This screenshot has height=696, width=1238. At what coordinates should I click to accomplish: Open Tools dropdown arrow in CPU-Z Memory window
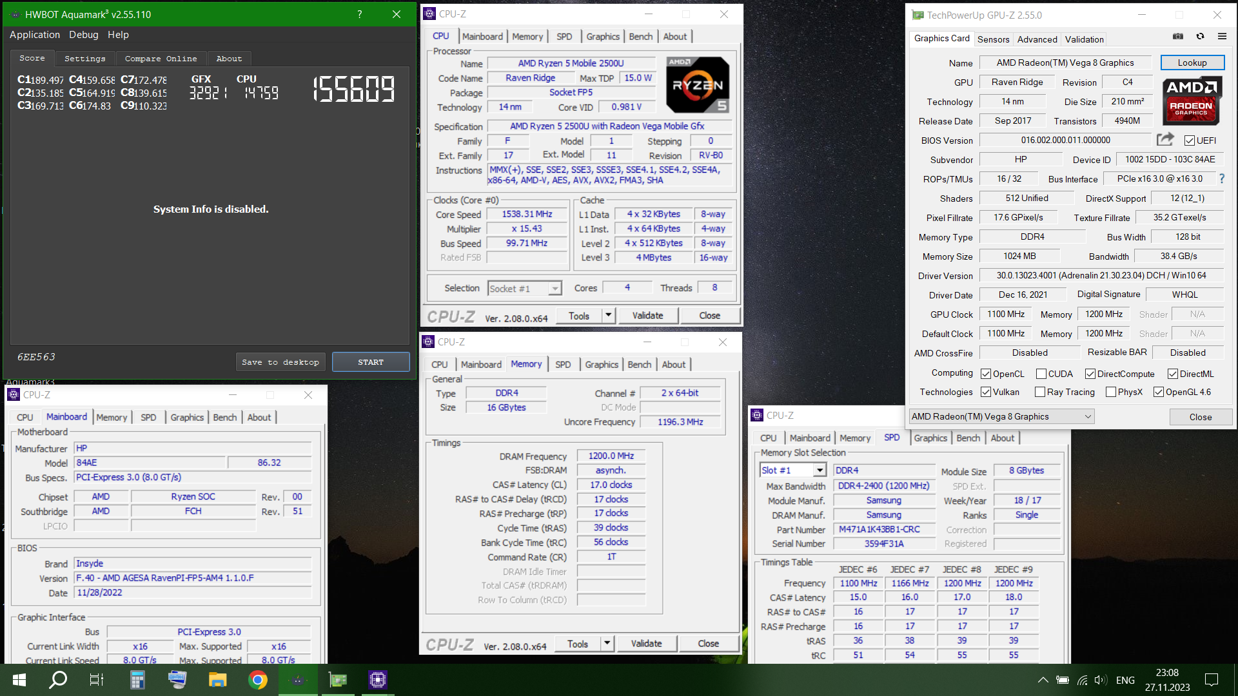607,643
